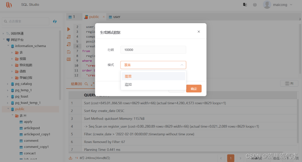Expand the 物化视图 folder
The height and width of the screenshot is (162, 302).
click(x=12, y=65)
